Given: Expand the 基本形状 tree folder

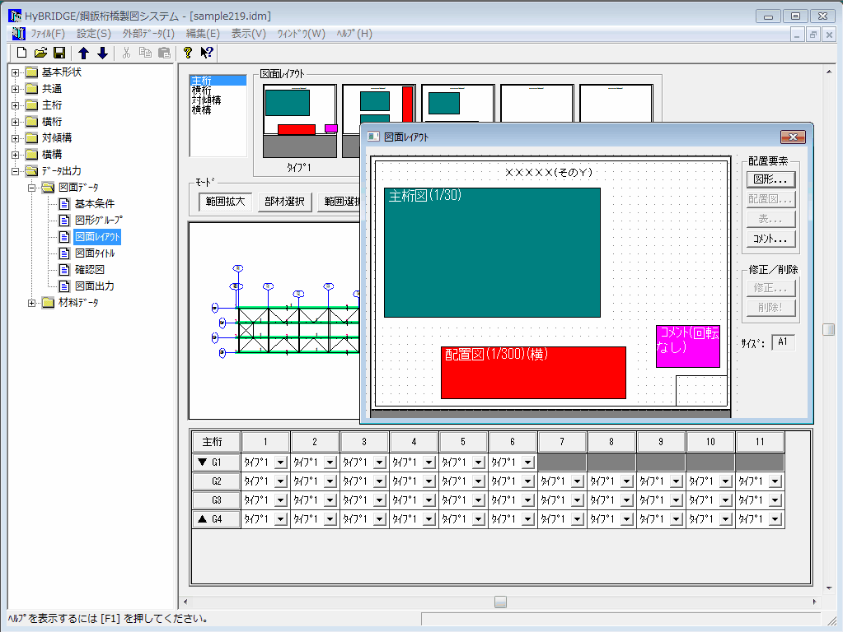Looking at the screenshot, I should [16, 72].
